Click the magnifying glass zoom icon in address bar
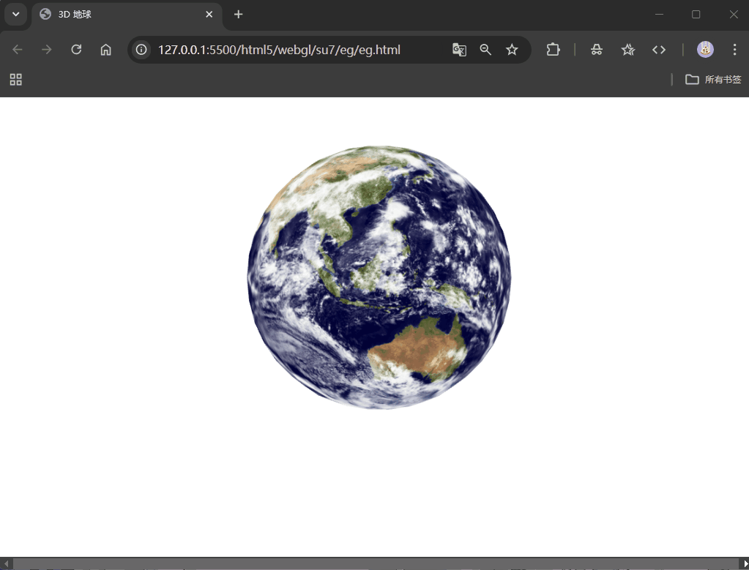Screen dimensions: 749x570 click(485, 50)
